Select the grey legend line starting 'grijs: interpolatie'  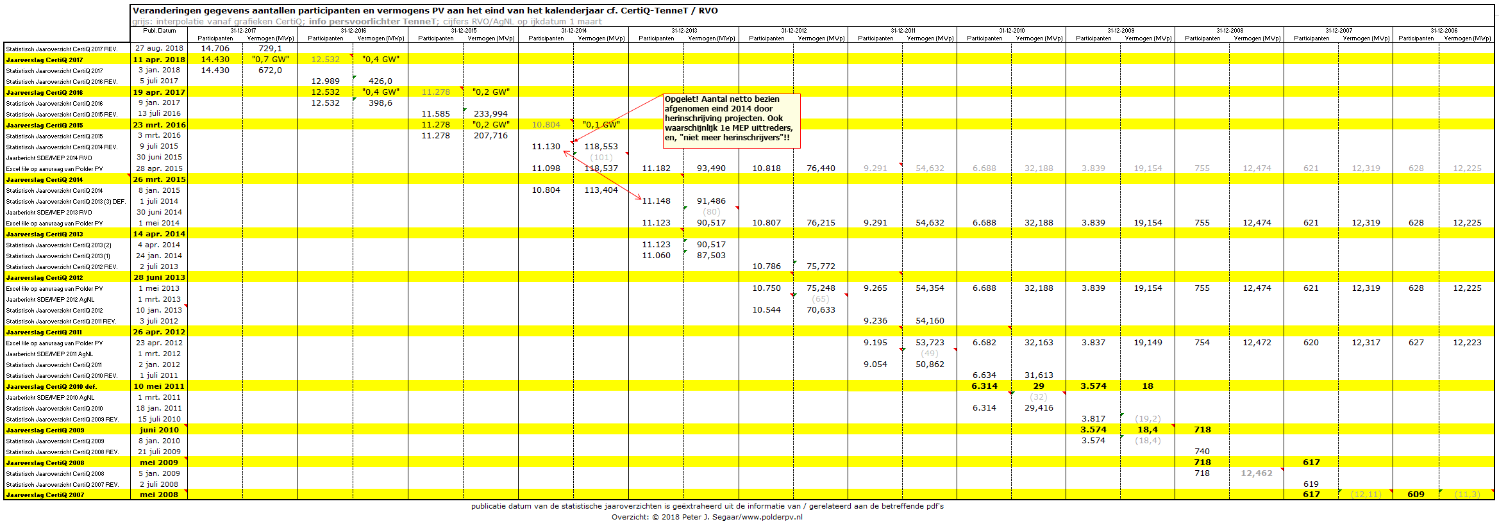pyautogui.click(x=367, y=22)
